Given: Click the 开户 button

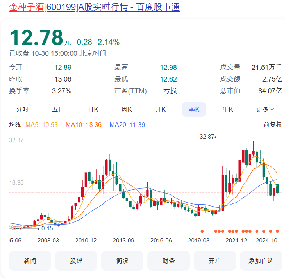Looking at the screenshot, I should click(x=214, y=261).
